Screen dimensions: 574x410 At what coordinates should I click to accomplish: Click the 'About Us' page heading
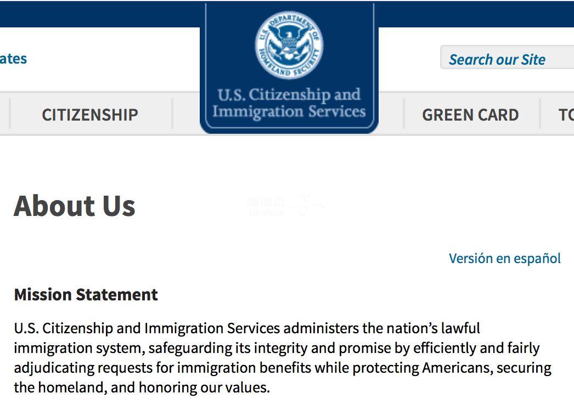[x=75, y=206]
